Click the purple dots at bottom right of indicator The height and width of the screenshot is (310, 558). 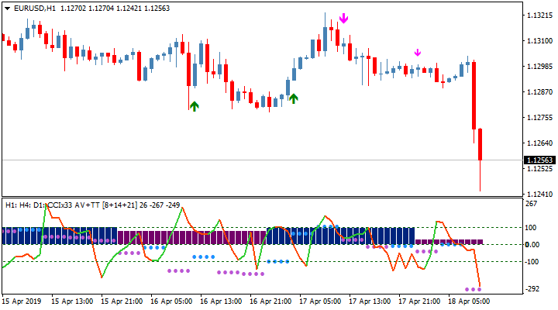(473, 289)
